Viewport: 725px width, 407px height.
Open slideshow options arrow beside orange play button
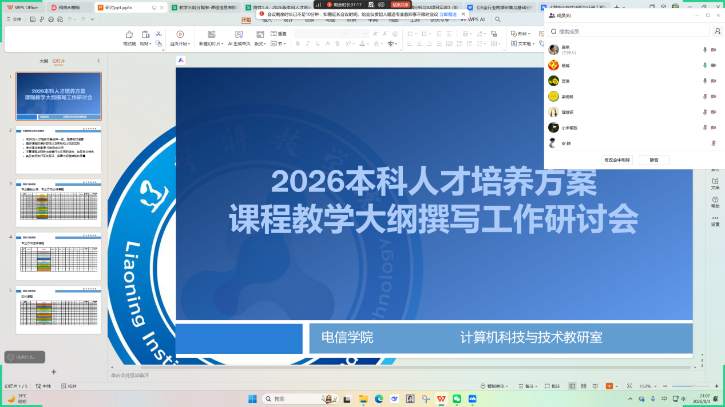tap(617, 386)
